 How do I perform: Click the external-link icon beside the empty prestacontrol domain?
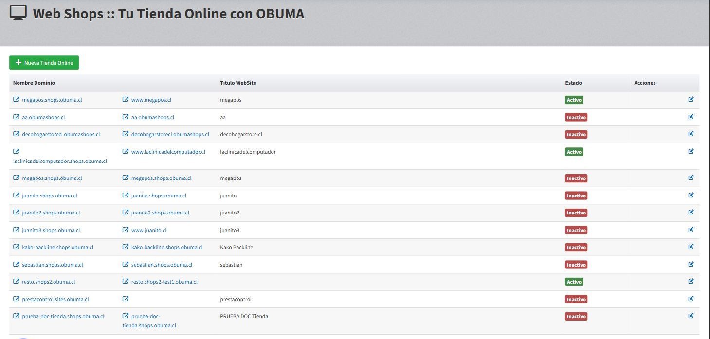tap(126, 299)
